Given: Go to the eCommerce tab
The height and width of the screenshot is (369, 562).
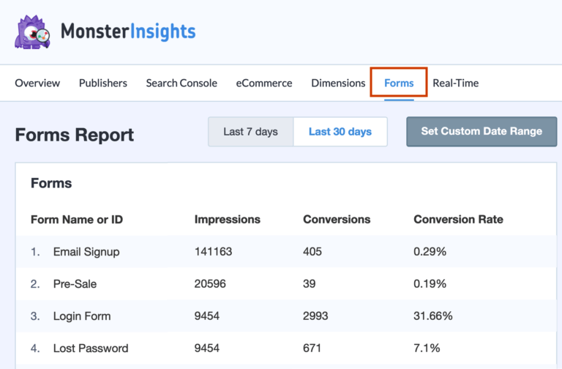Looking at the screenshot, I should [x=263, y=83].
